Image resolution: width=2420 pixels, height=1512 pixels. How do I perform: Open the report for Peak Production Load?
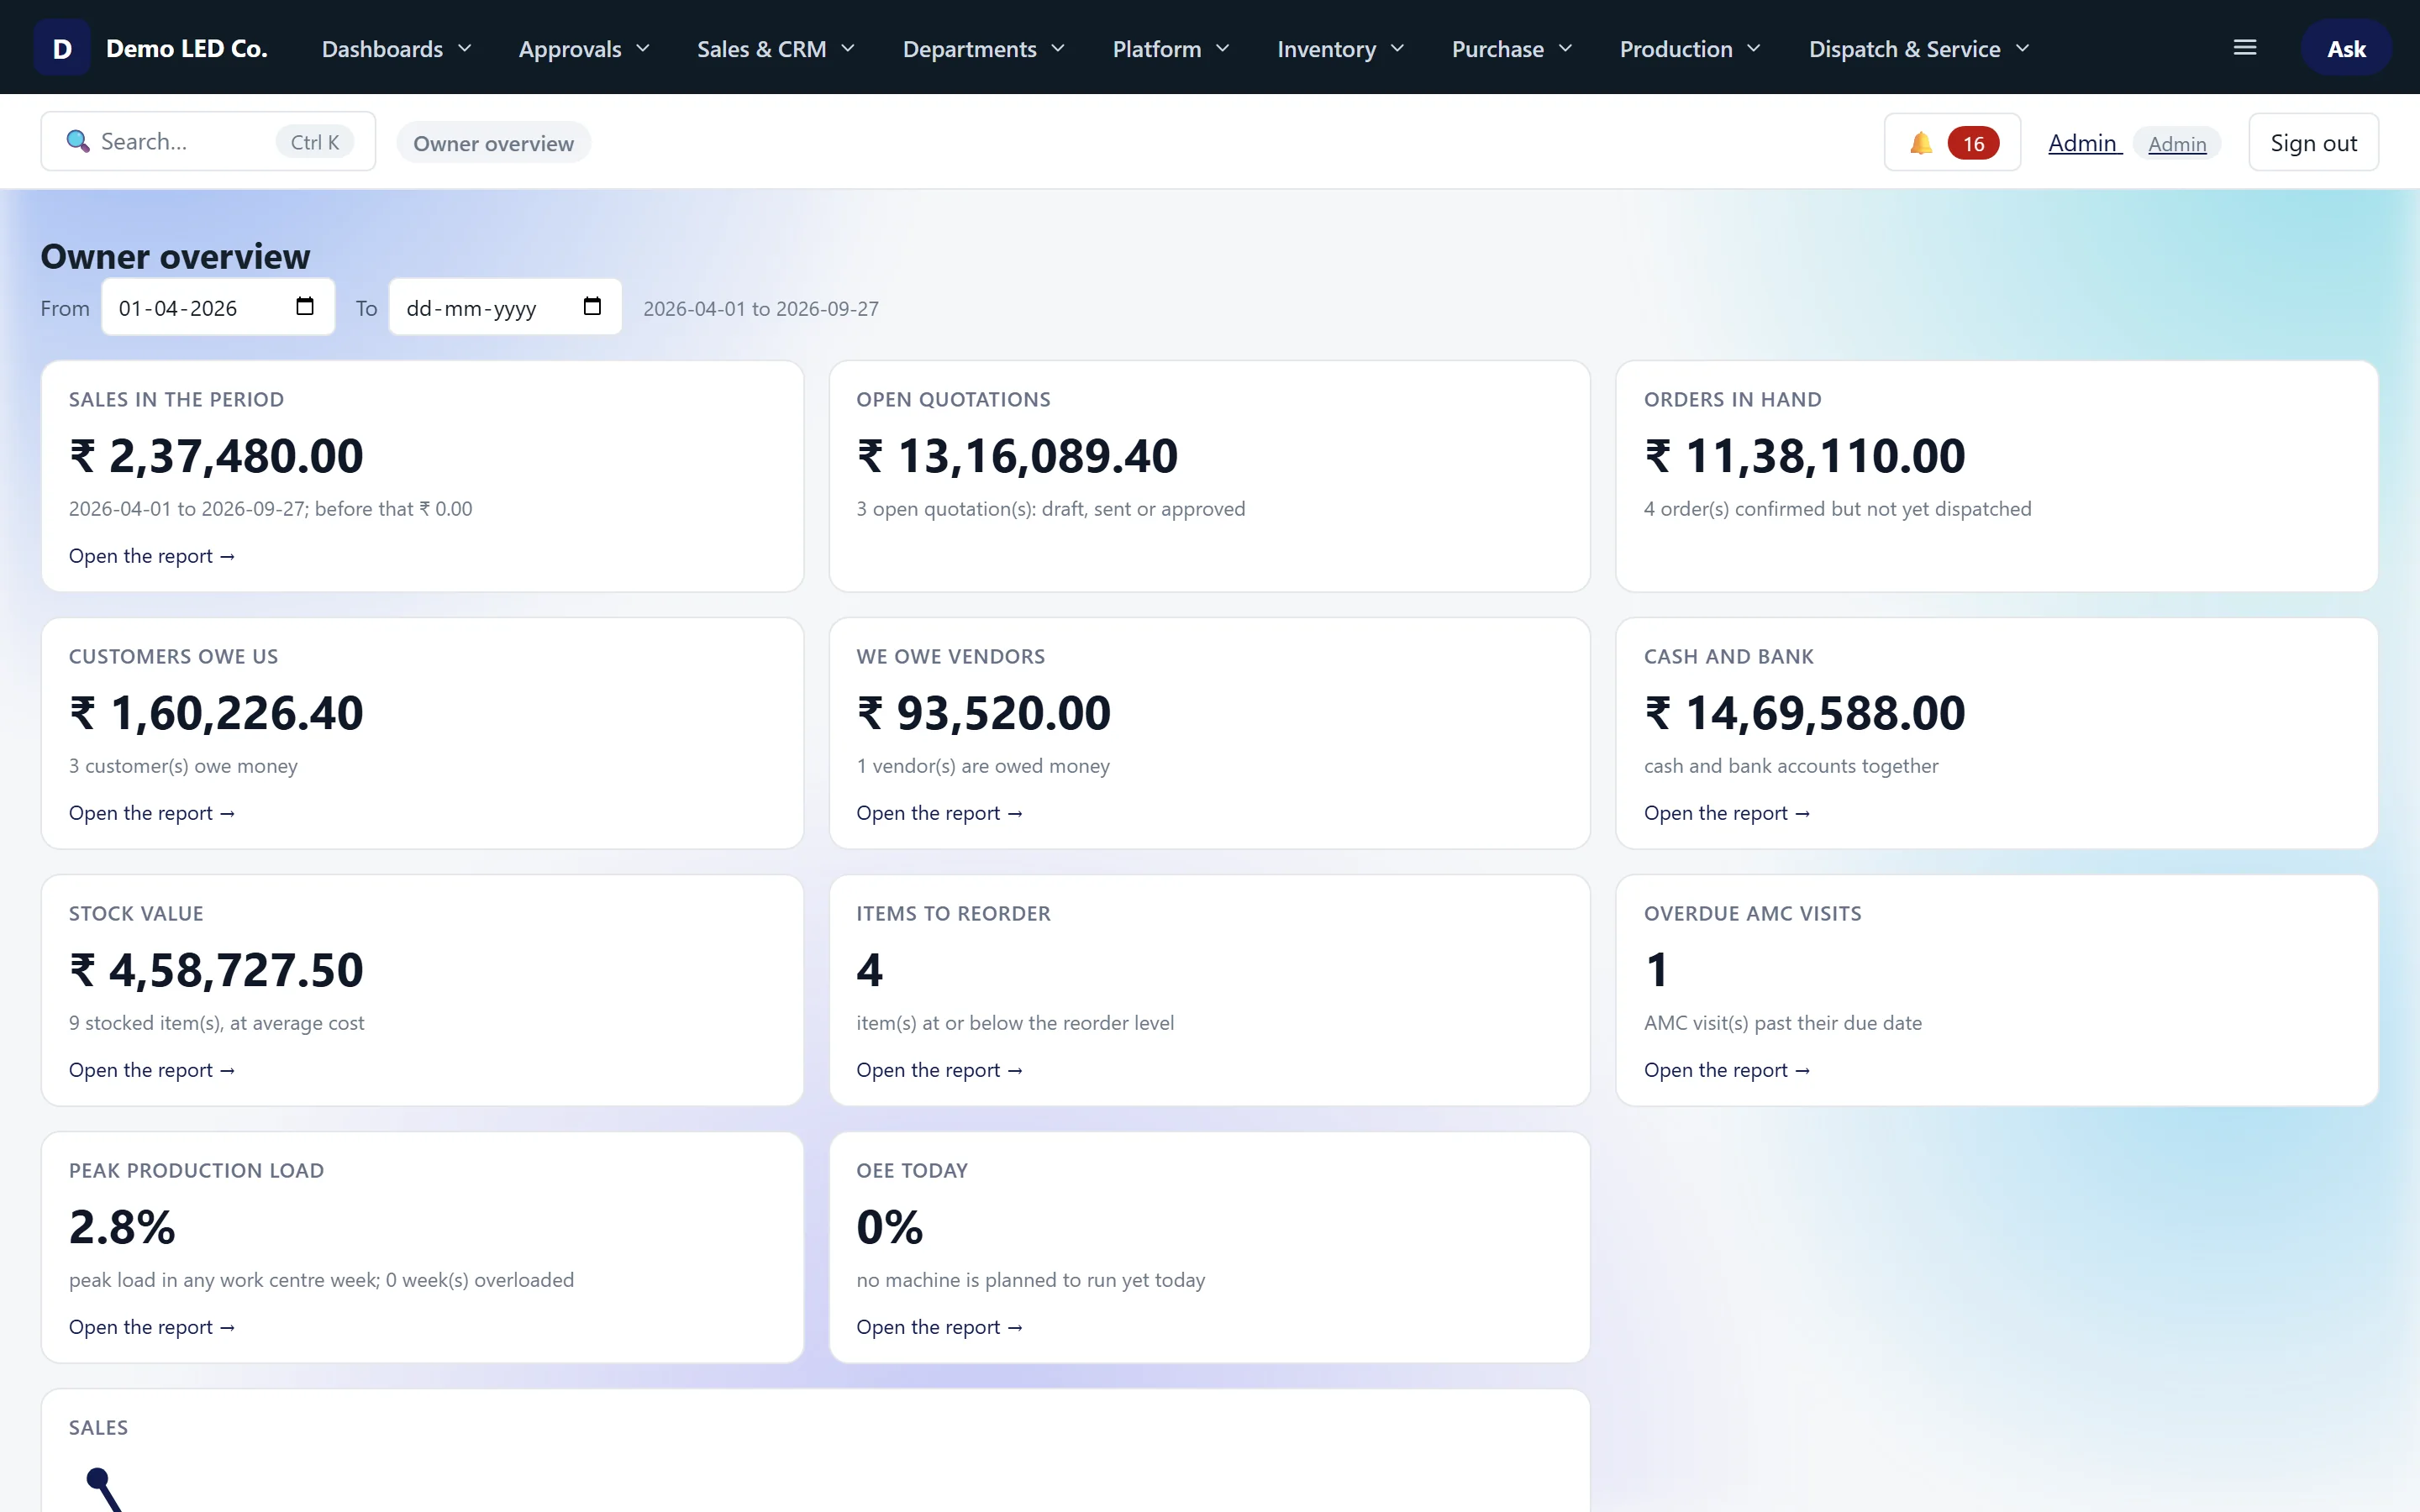click(152, 1327)
